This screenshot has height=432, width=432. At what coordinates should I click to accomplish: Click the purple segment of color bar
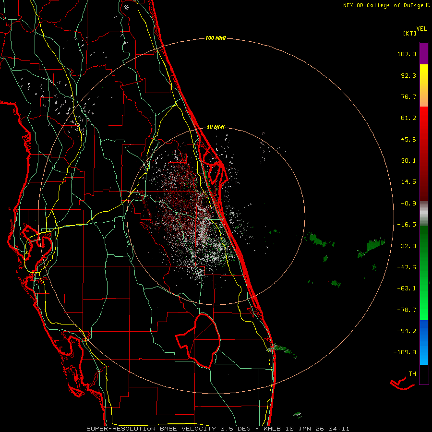(424, 53)
